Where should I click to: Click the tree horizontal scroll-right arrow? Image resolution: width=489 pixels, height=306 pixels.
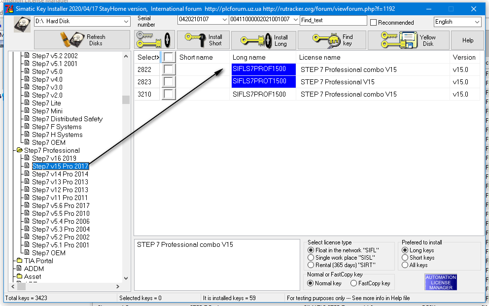point(118,286)
